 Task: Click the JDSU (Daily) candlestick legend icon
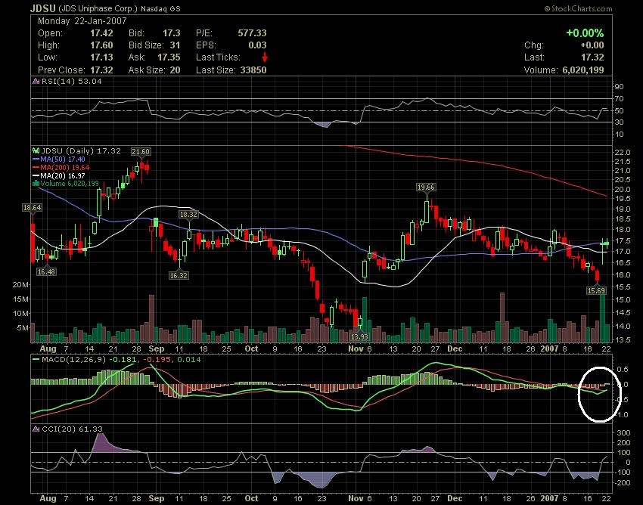point(36,151)
